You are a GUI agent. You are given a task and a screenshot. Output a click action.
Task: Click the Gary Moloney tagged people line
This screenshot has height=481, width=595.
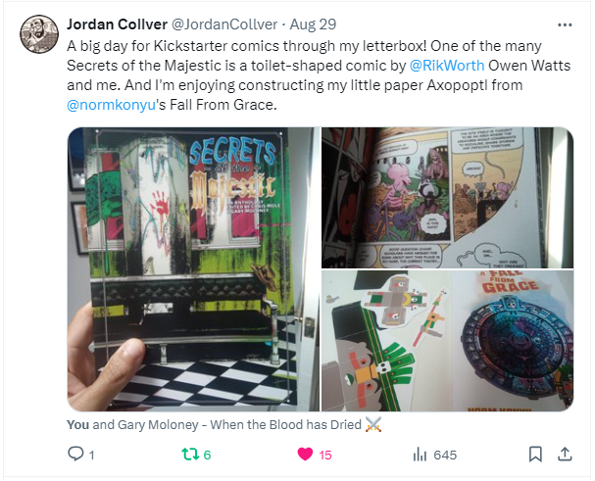(x=223, y=424)
